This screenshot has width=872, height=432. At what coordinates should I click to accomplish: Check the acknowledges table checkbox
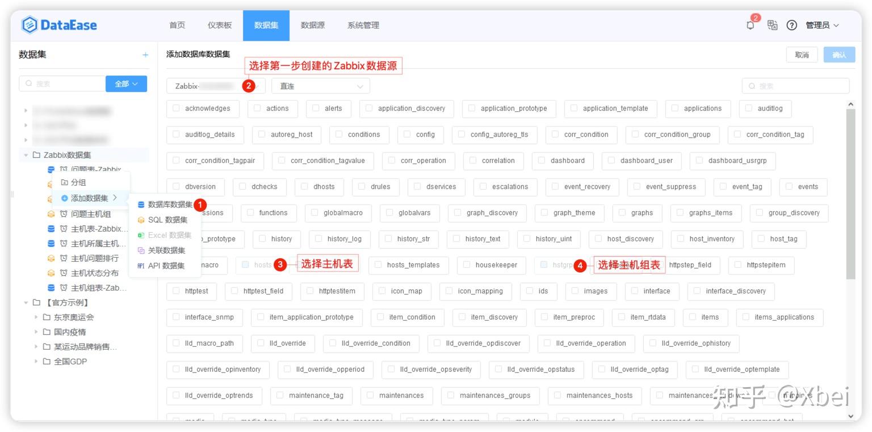pos(177,108)
